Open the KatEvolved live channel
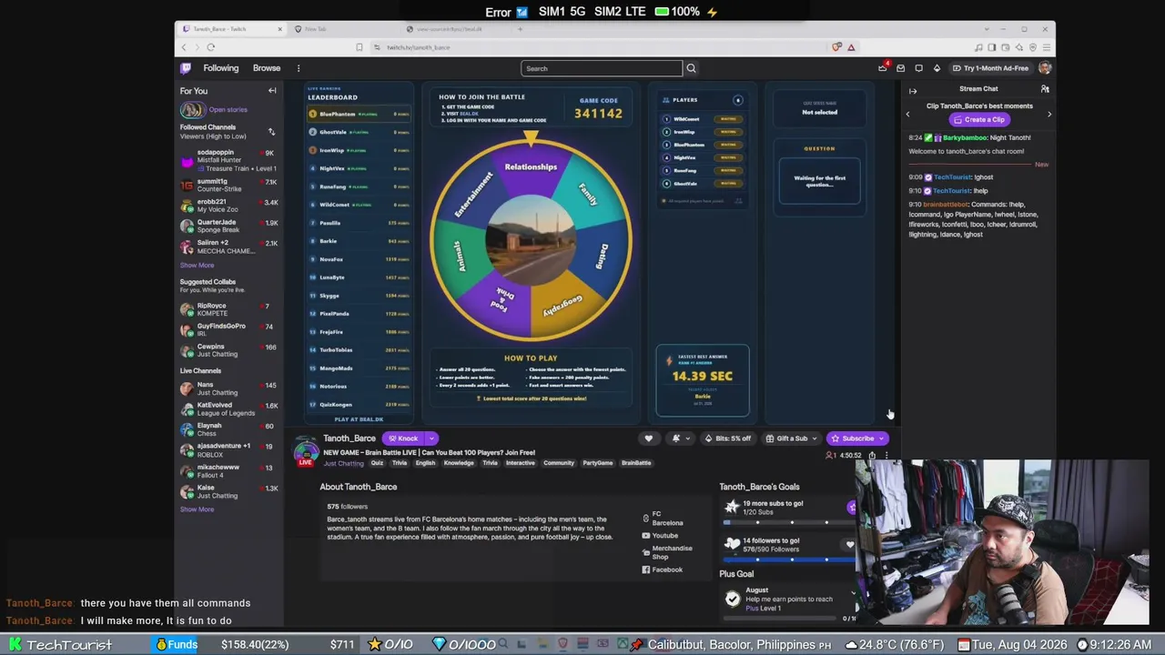The image size is (1165, 655). [228, 408]
